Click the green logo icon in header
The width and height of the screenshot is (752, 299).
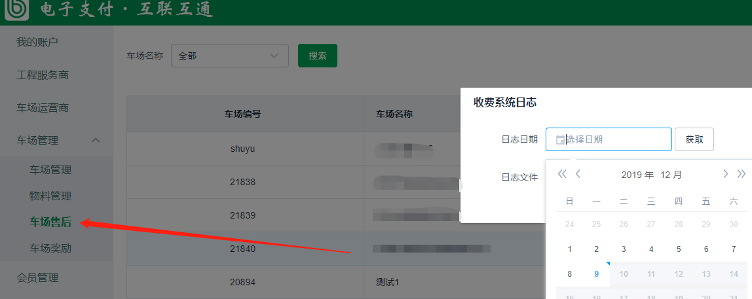(x=17, y=9)
